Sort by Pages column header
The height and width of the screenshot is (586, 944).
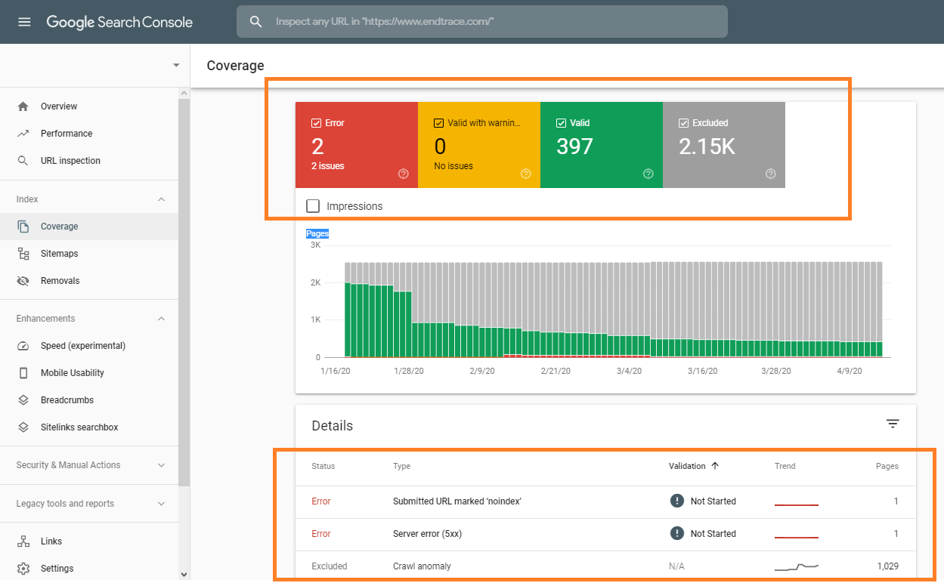[887, 466]
